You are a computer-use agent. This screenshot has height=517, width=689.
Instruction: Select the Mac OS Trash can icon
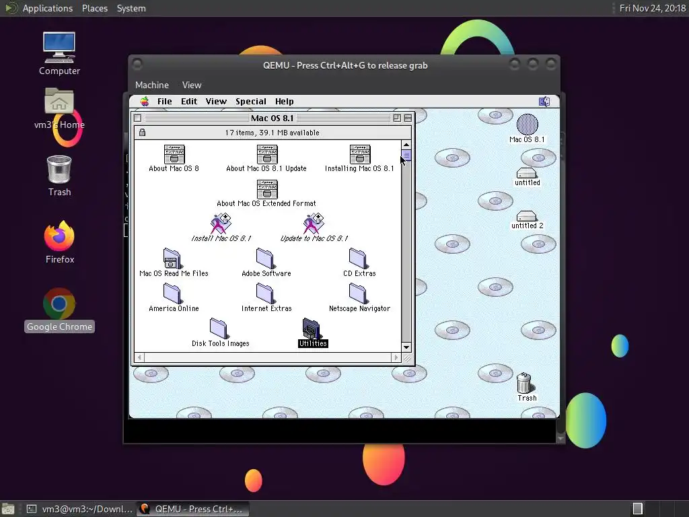click(x=524, y=383)
